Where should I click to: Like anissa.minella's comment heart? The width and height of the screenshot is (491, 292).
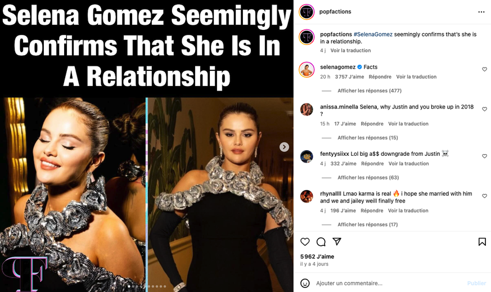[x=484, y=109]
